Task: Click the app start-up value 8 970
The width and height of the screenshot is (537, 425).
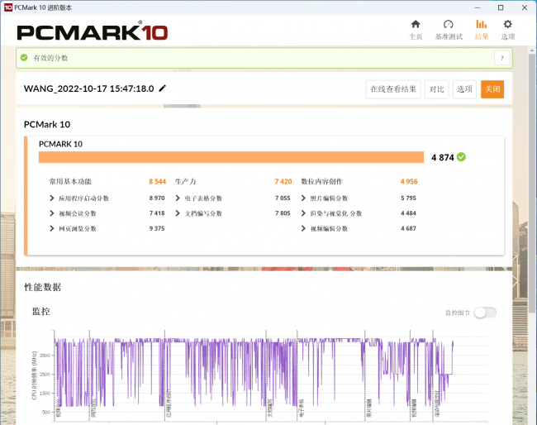Action: click(x=157, y=198)
